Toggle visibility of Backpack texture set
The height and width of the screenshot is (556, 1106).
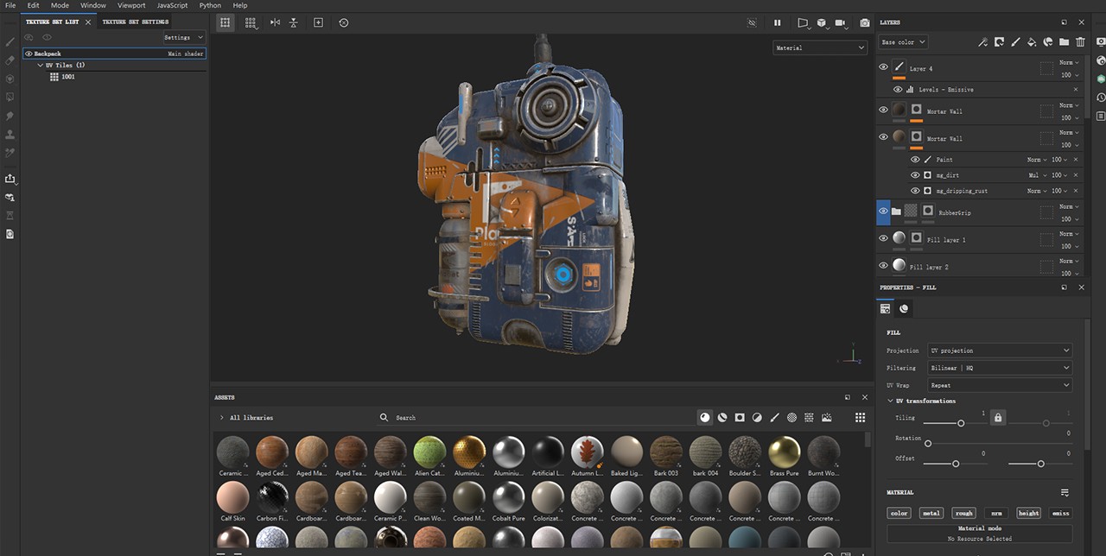[x=29, y=54]
